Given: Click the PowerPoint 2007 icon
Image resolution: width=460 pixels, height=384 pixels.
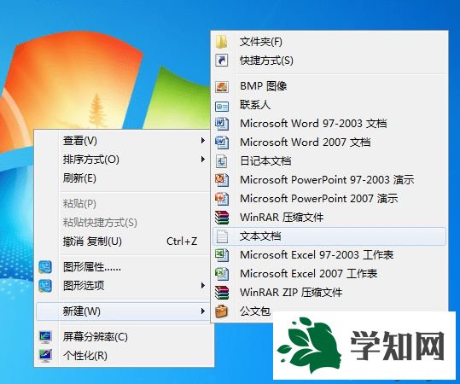Looking at the screenshot, I should pos(222,199).
